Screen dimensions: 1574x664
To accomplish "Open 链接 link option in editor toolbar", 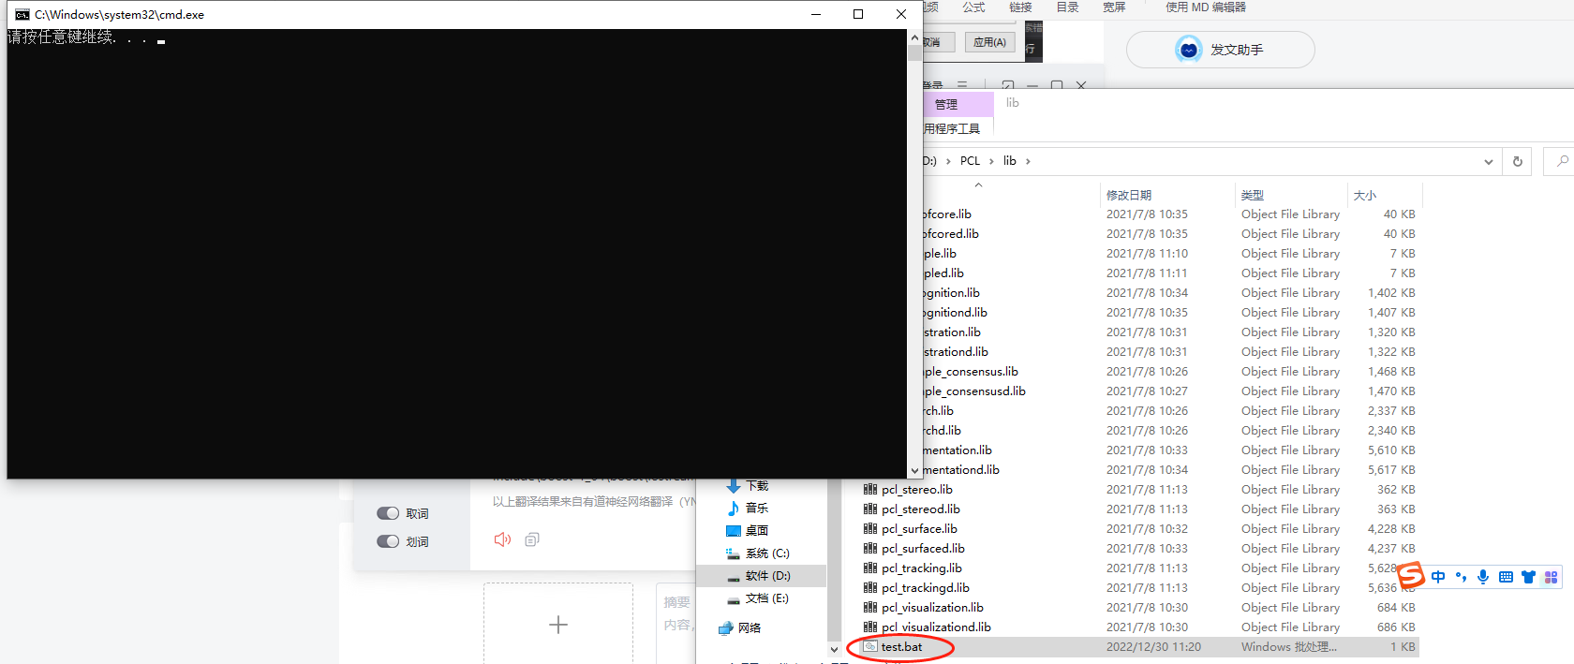I will point(1020,7).
